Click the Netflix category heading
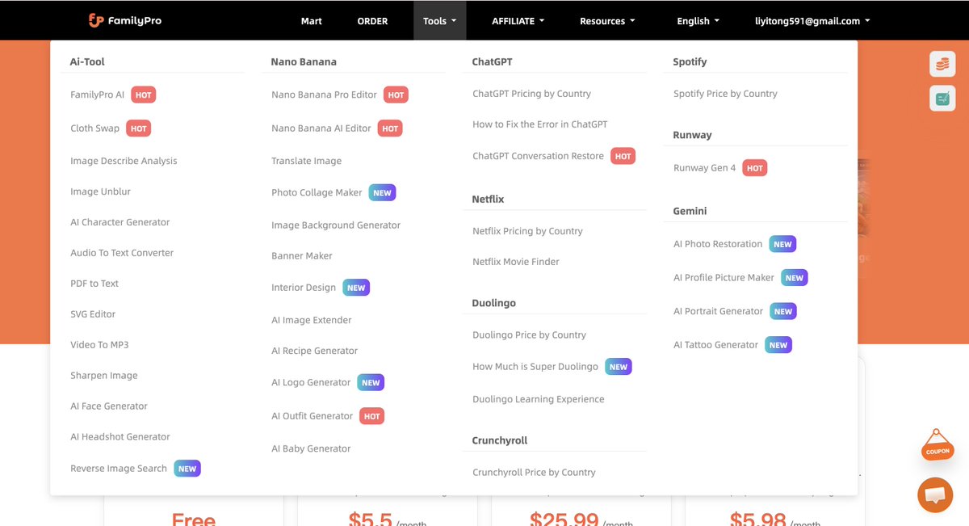Image resolution: width=969 pixels, height=526 pixels. [488, 199]
